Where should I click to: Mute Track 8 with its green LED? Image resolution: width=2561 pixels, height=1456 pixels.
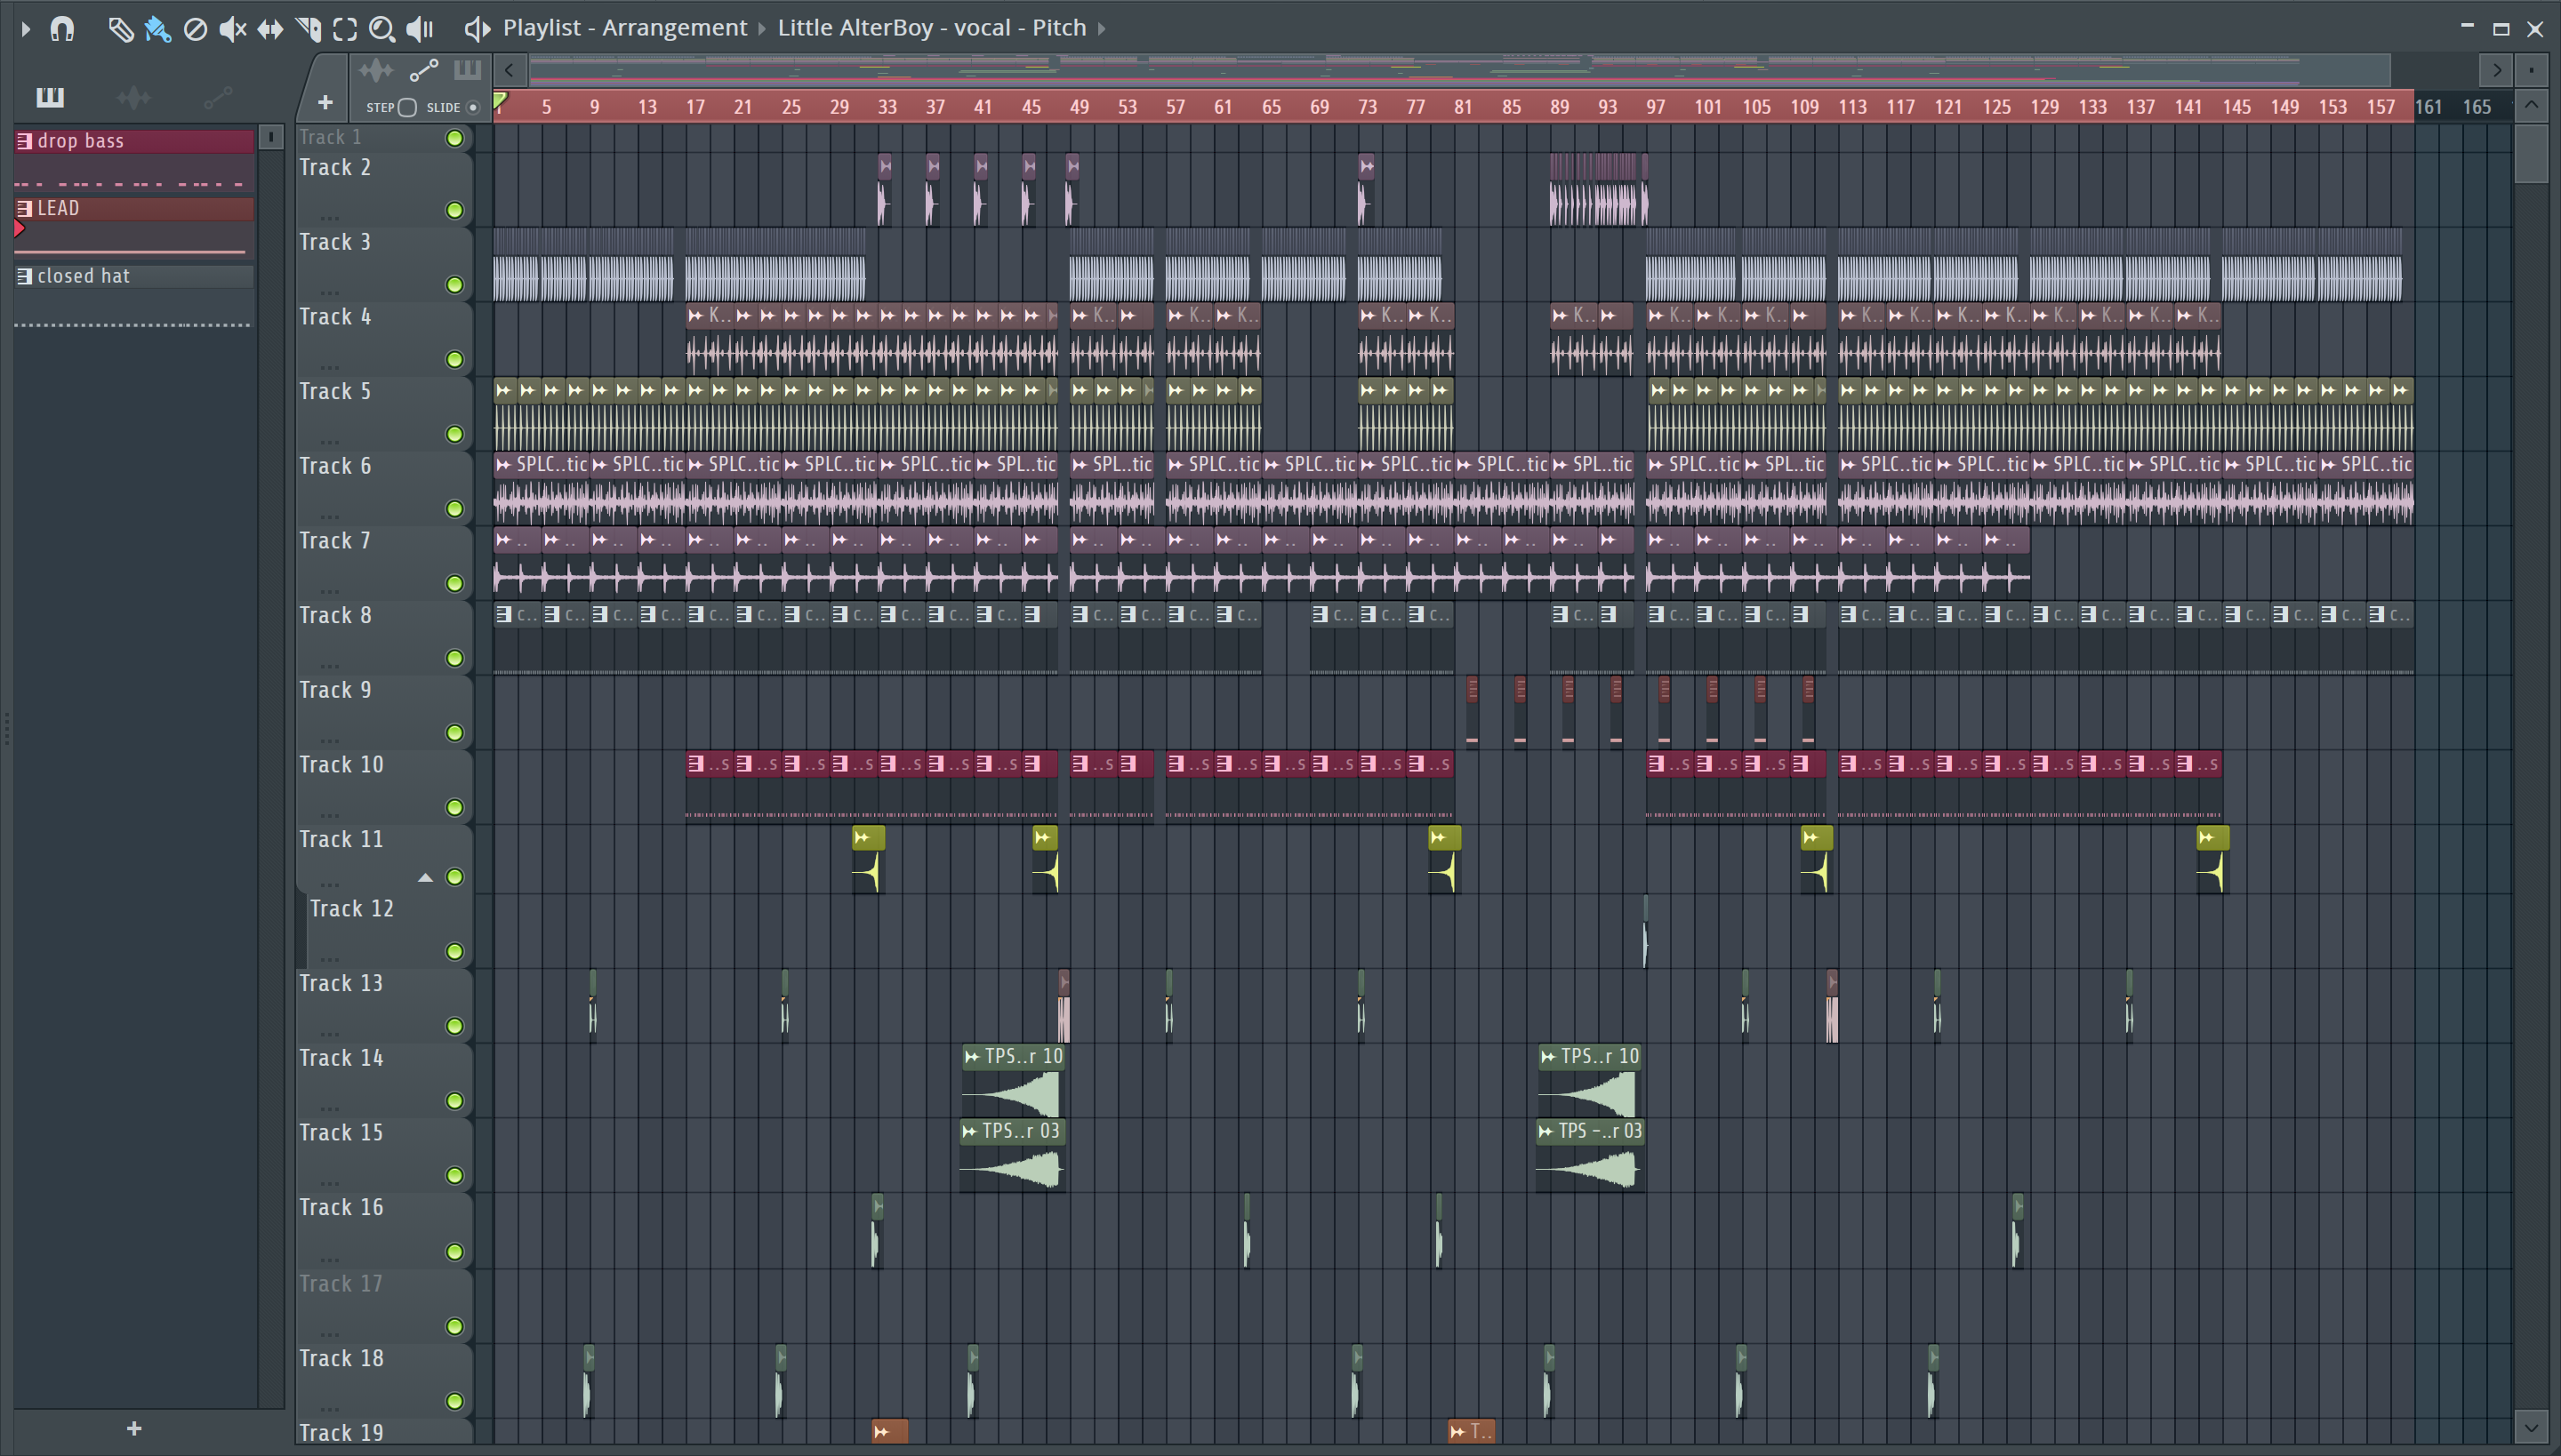(455, 658)
